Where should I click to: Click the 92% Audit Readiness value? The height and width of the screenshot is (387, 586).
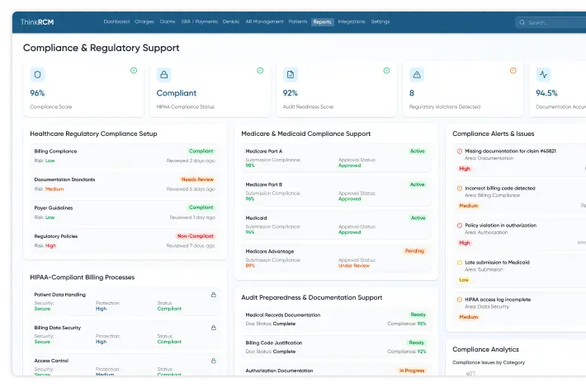291,93
